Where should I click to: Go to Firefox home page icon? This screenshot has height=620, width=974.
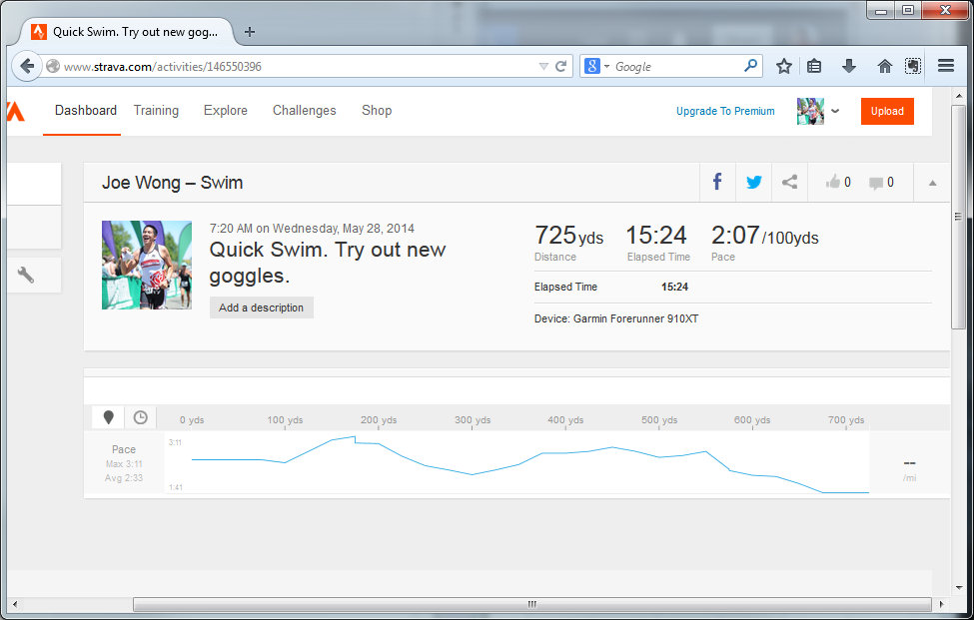coord(884,66)
